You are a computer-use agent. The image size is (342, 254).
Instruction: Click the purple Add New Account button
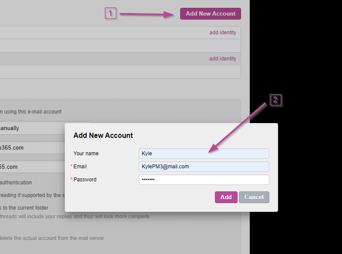pos(210,13)
